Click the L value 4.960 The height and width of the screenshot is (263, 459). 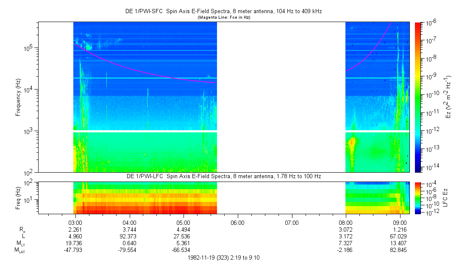75,236
